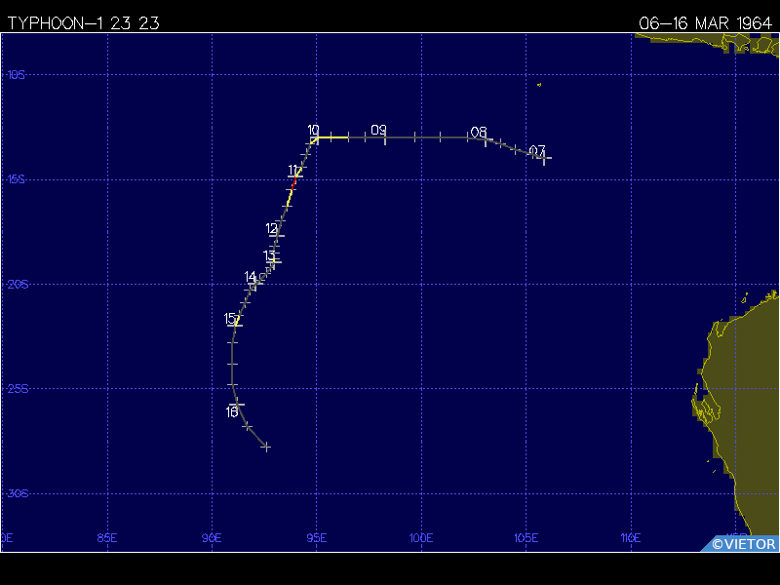This screenshot has height=585, width=780.
Task: Click the yellow track segment east of day 10
Action: [332, 137]
